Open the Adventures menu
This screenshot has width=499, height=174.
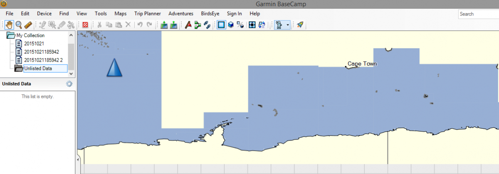pos(181,14)
